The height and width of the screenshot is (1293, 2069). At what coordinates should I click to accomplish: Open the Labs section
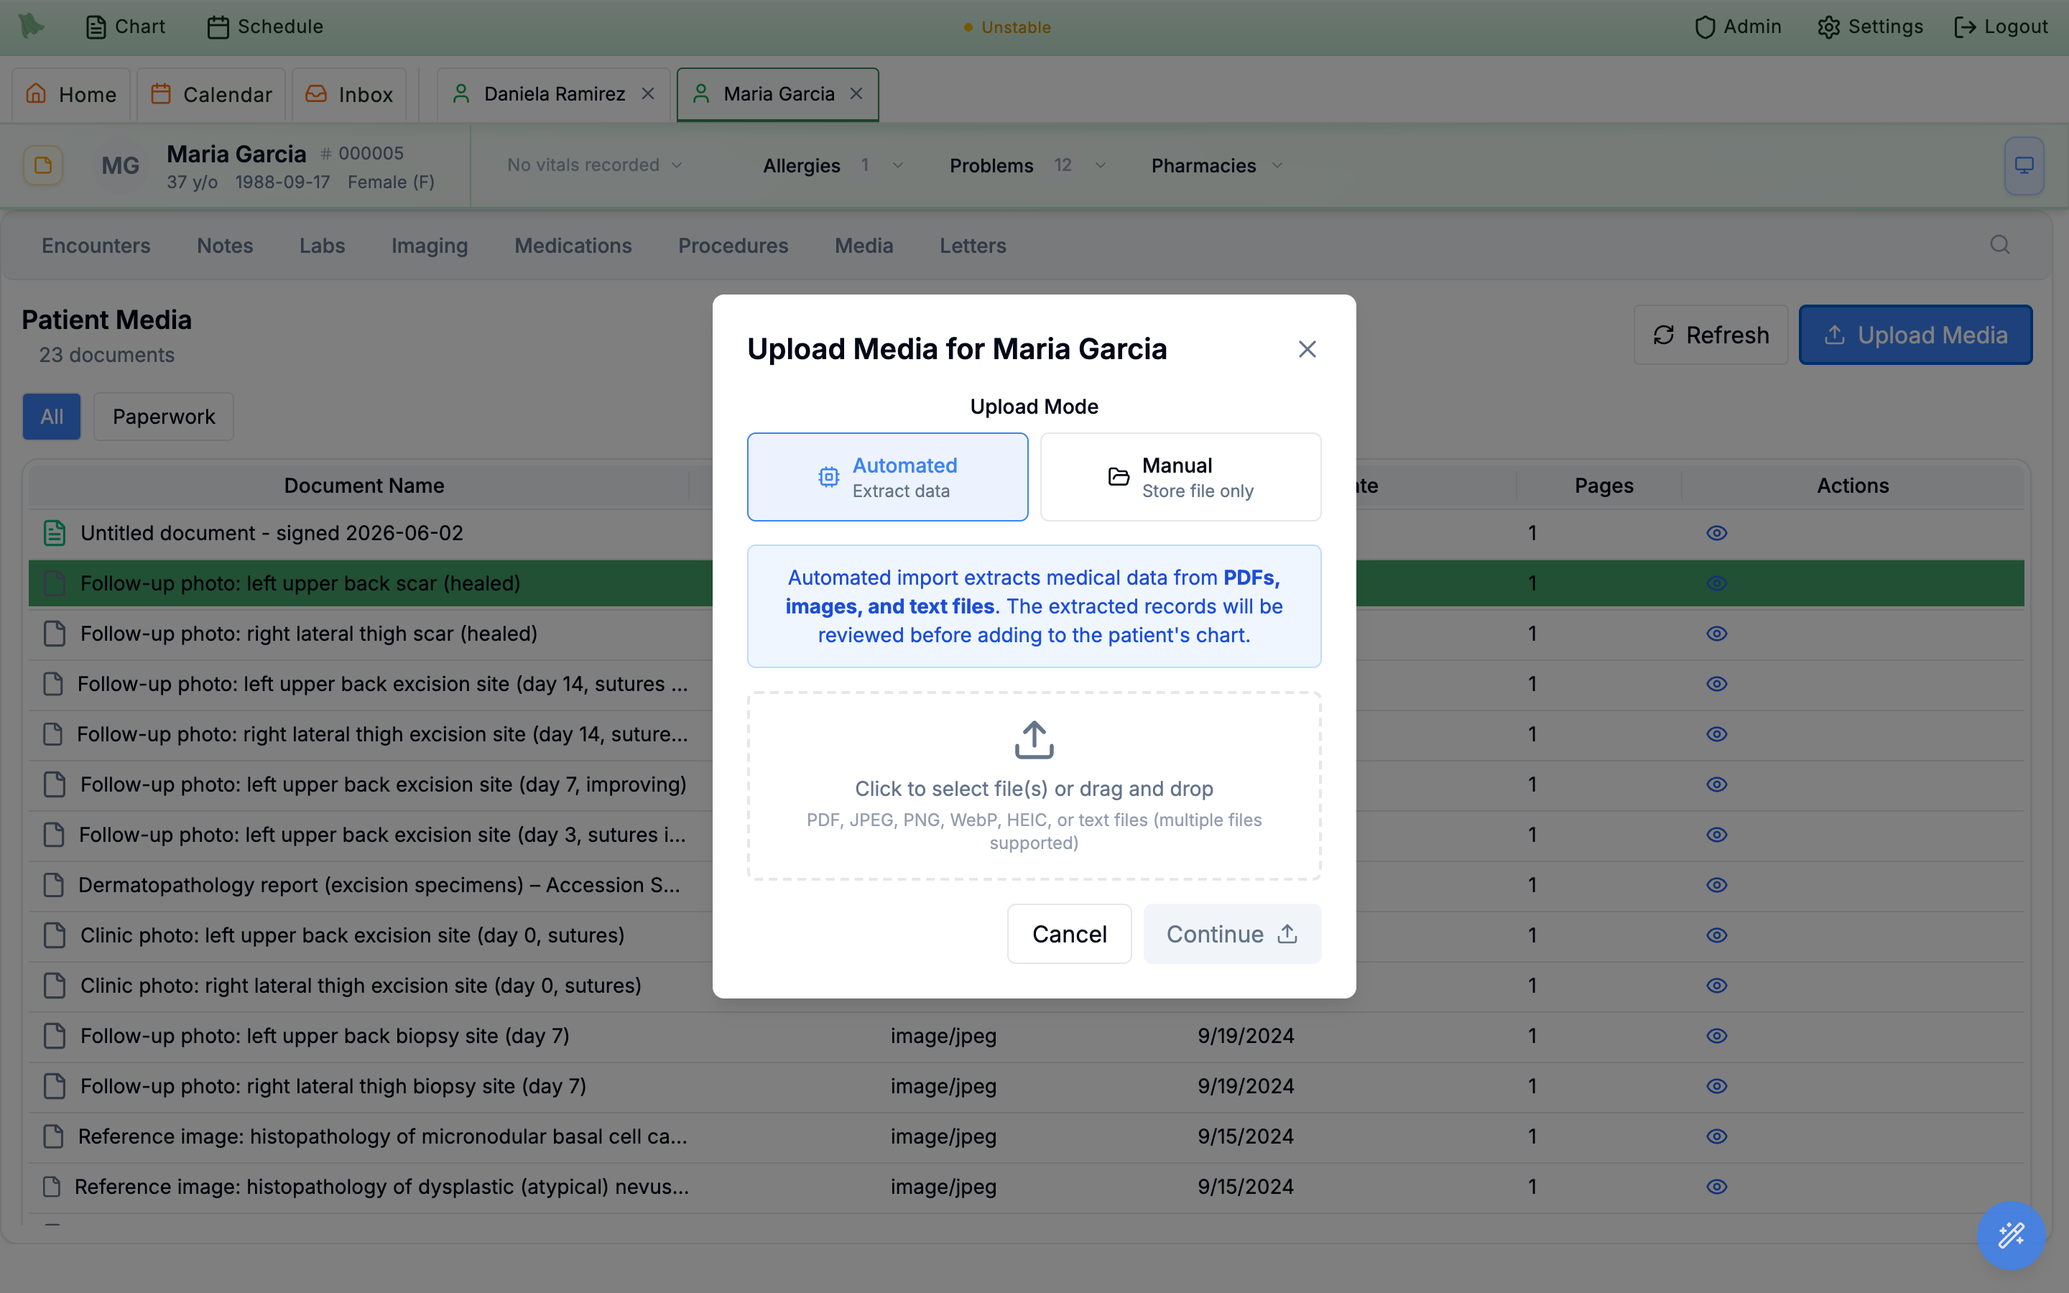(x=323, y=246)
